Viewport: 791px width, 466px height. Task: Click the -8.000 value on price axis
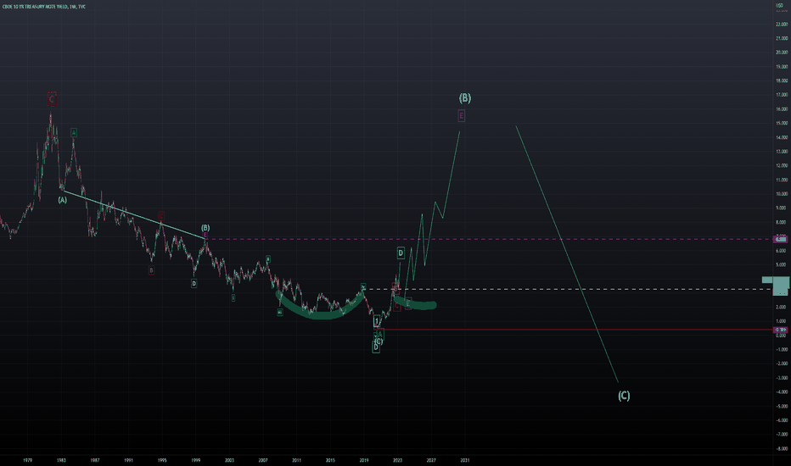782,448
